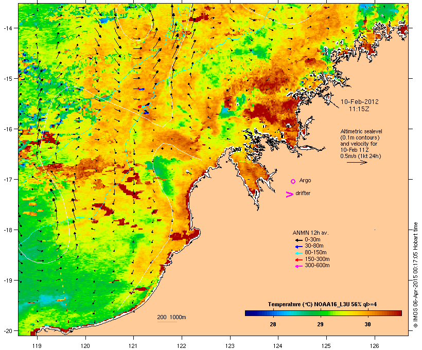Click the Argo legend label
This screenshot has height=350, width=422.
coord(305,180)
